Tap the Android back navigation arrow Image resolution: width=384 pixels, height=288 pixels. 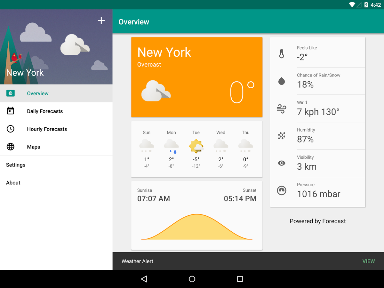click(144, 279)
